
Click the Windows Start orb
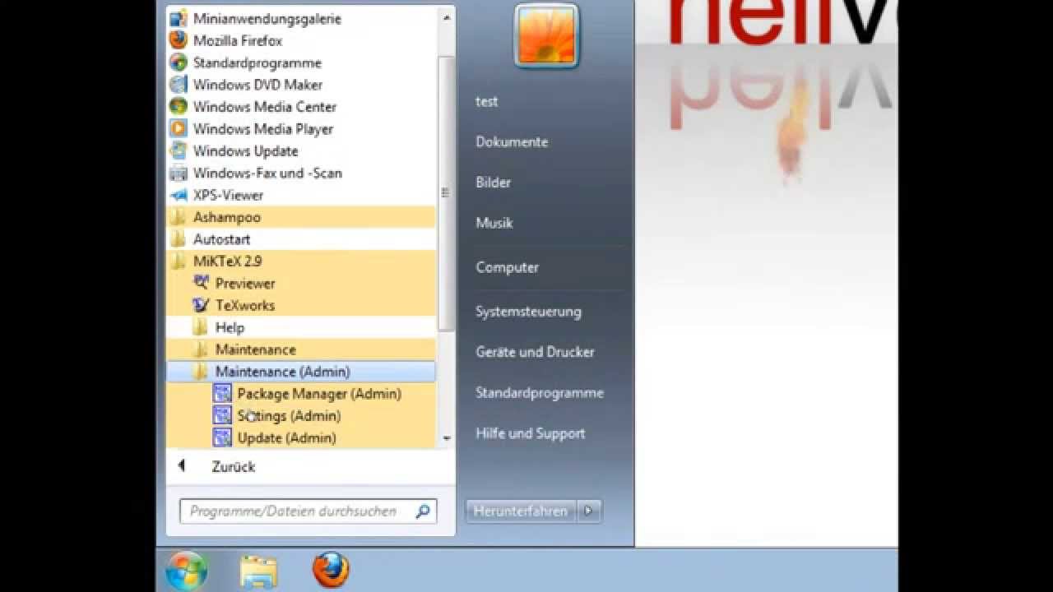click(x=187, y=571)
